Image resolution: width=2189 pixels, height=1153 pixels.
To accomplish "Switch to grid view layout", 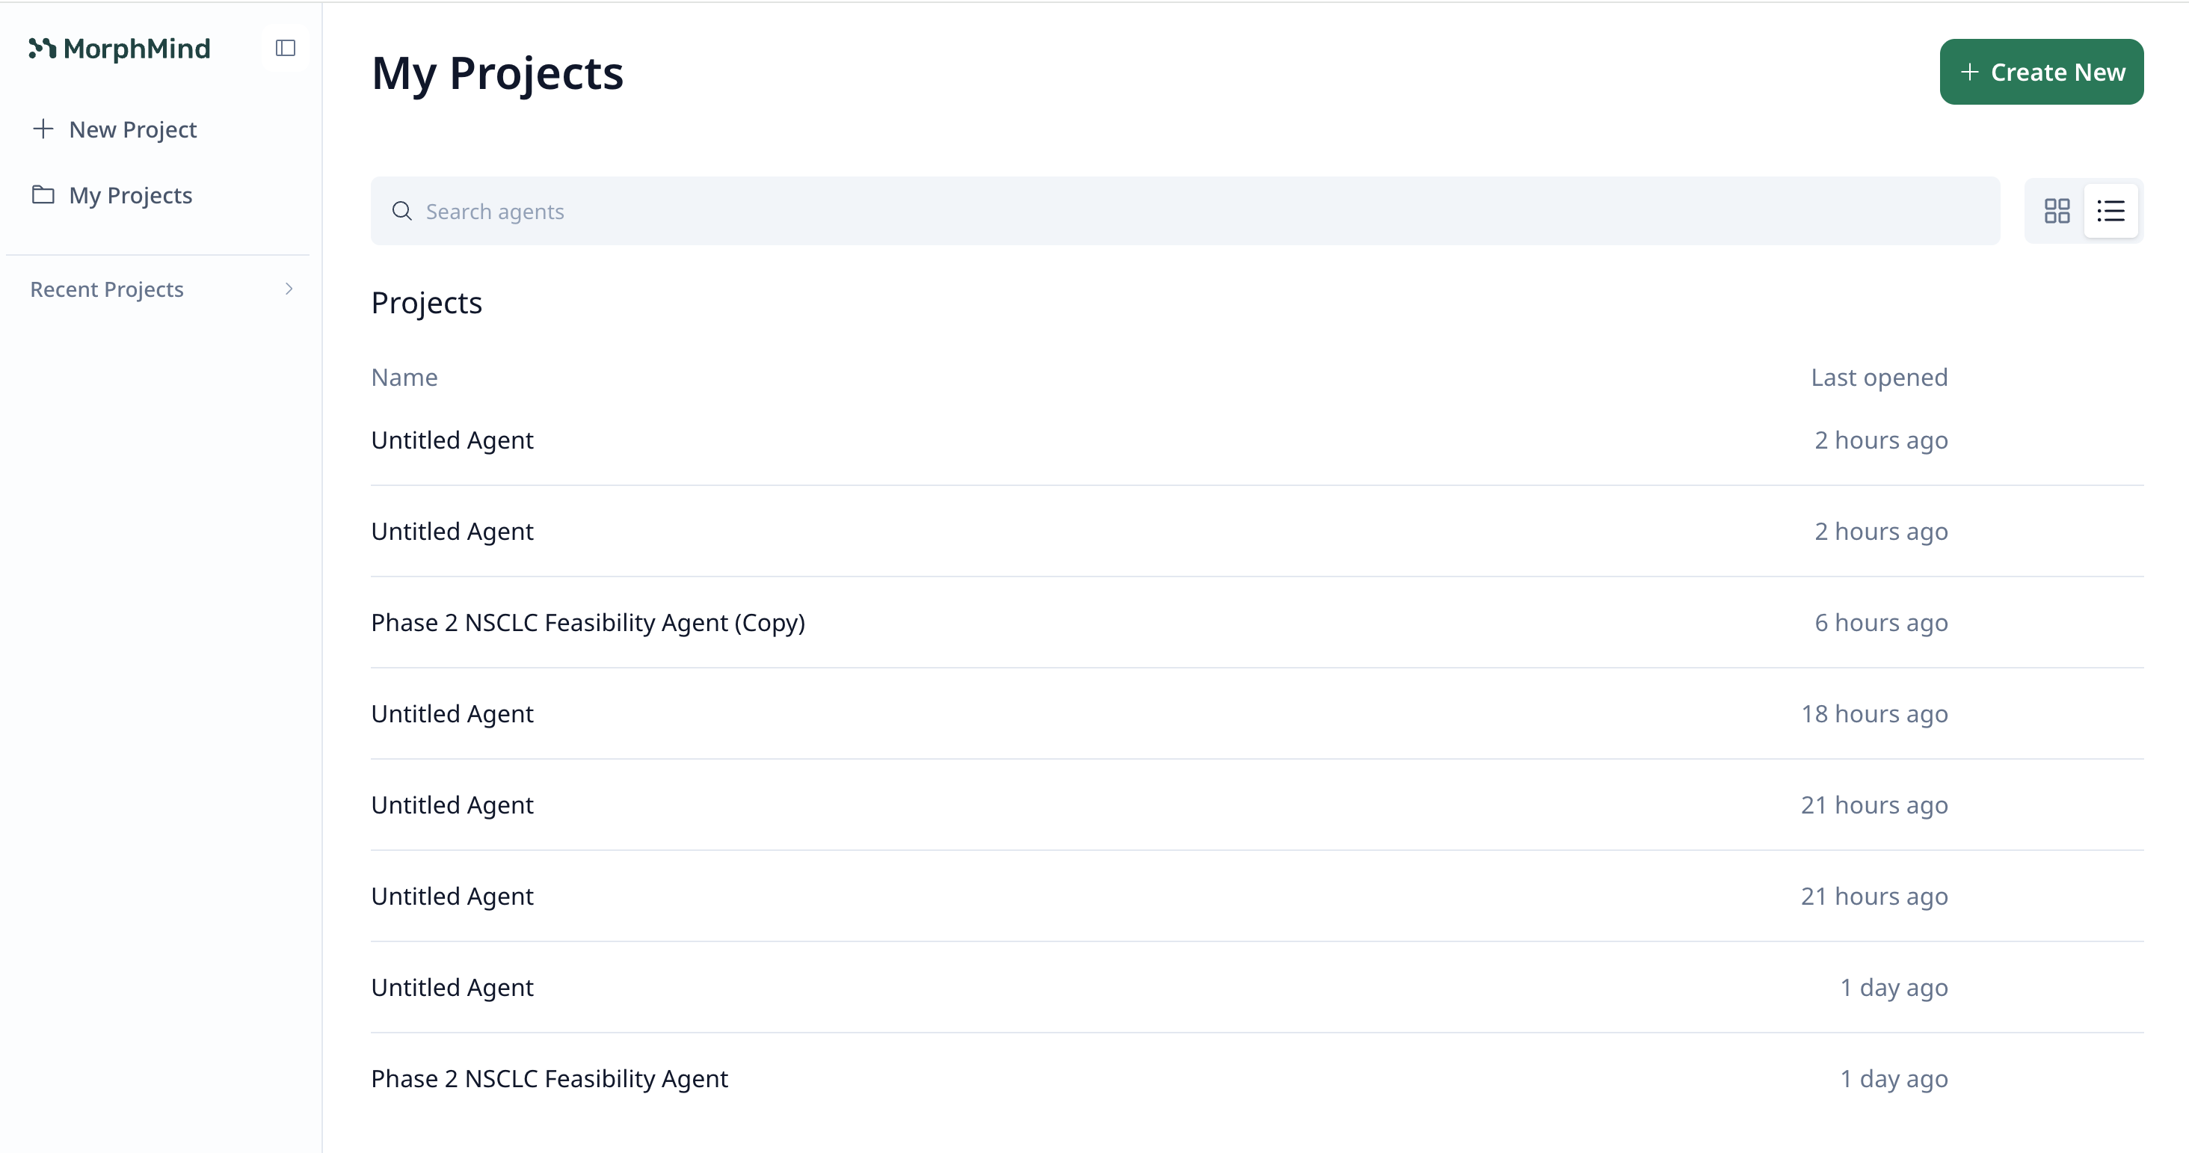I will tap(2057, 212).
